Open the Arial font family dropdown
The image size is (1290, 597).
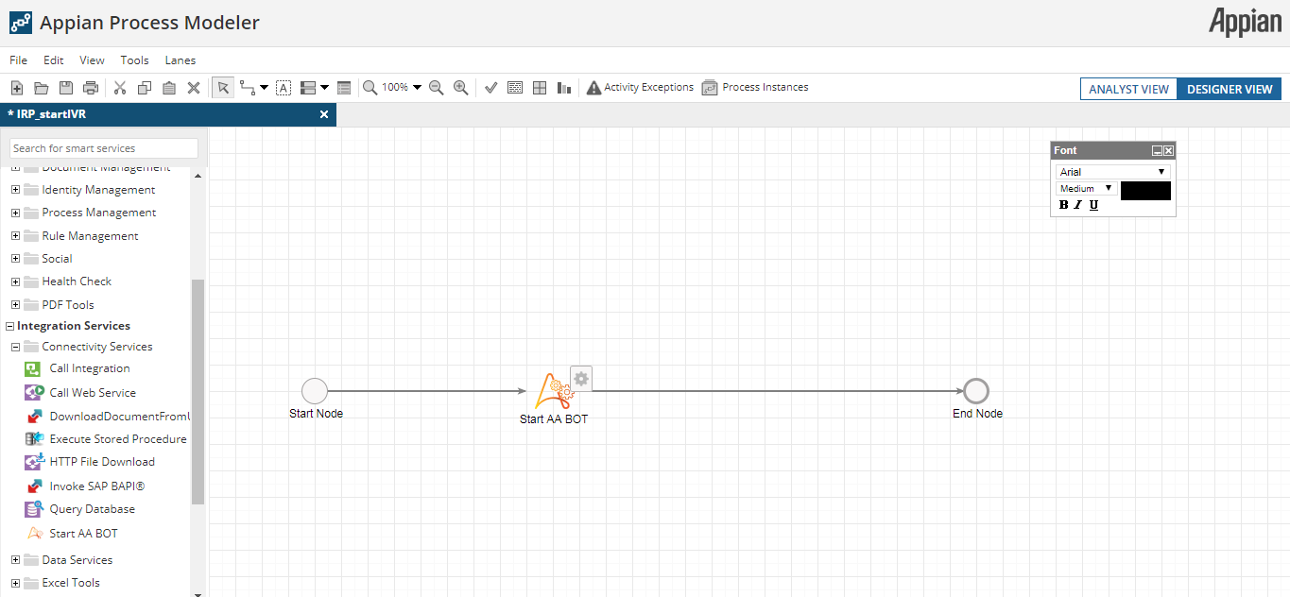pyautogui.click(x=1112, y=172)
